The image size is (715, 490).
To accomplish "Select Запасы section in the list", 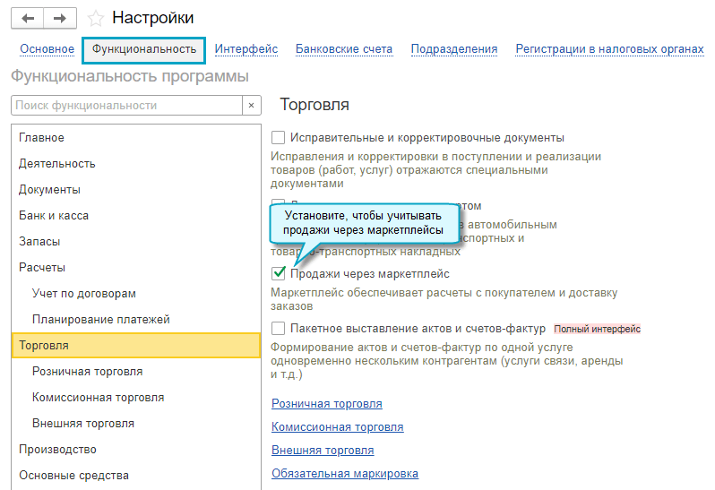I will point(136,242).
